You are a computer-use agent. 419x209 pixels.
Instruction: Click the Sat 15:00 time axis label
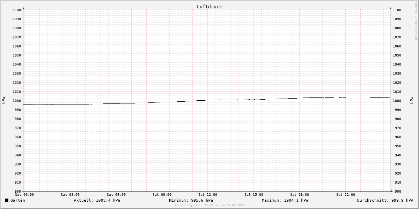(x=254, y=195)
